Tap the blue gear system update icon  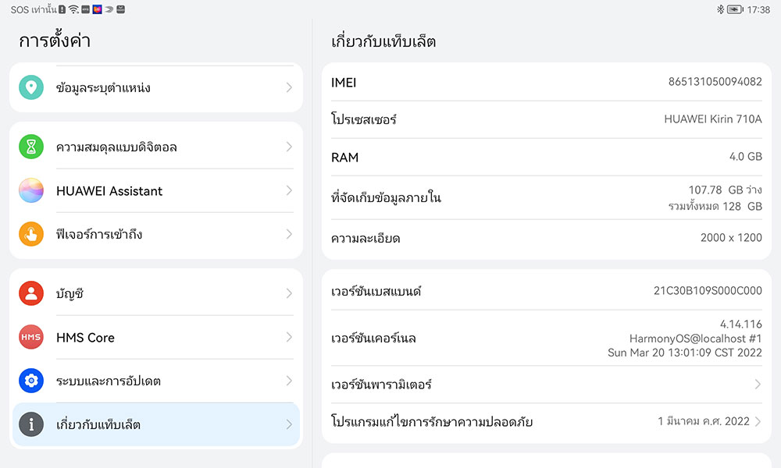point(31,381)
